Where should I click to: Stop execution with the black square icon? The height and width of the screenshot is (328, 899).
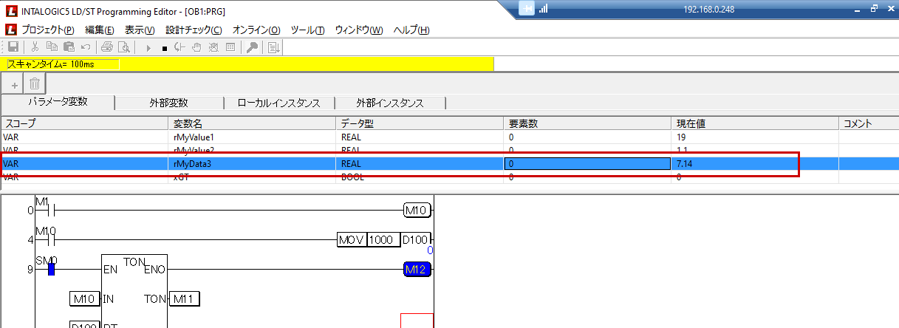coord(165,47)
